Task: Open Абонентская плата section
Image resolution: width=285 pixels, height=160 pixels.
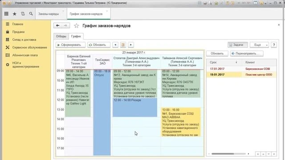Action: point(25,55)
